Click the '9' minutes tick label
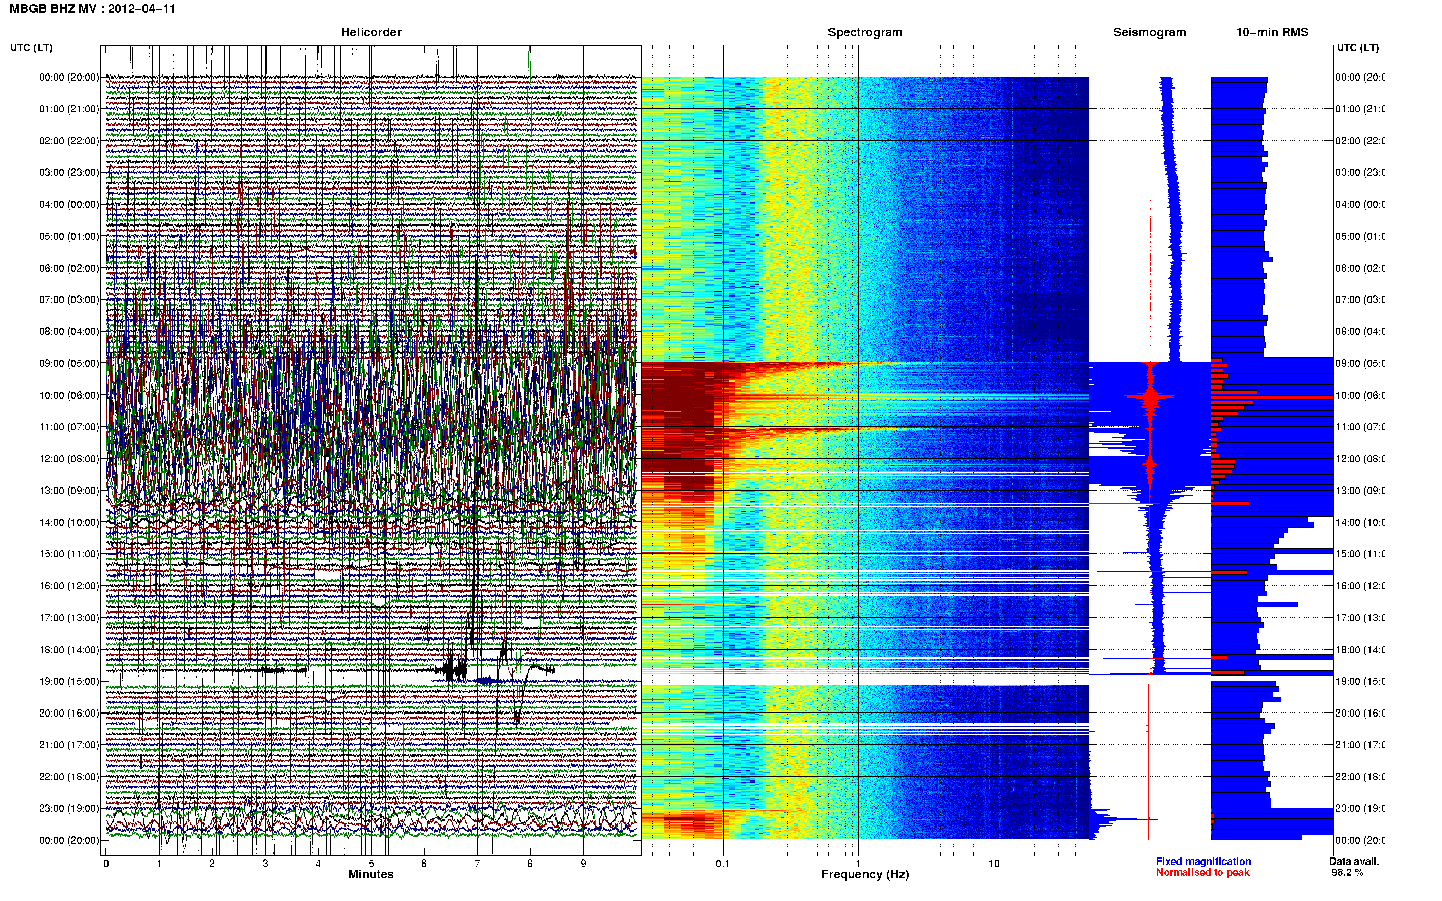Viewport: 1442px width, 901px height. tap(583, 864)
